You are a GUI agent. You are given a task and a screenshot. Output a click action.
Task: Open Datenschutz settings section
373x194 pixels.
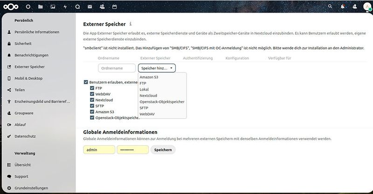click(25, 136)
